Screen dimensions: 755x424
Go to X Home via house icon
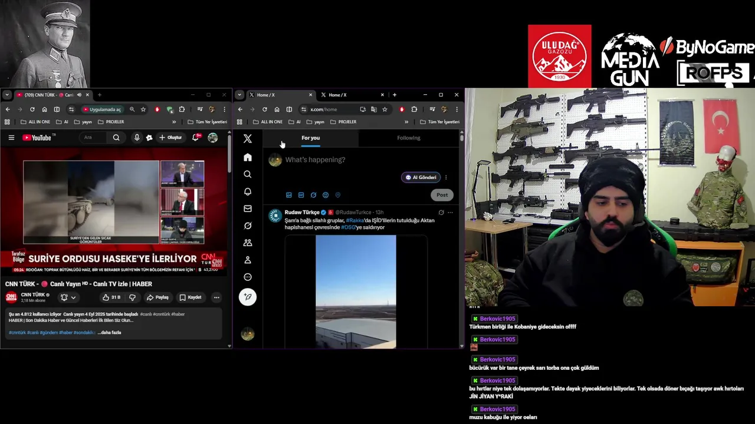248,157
